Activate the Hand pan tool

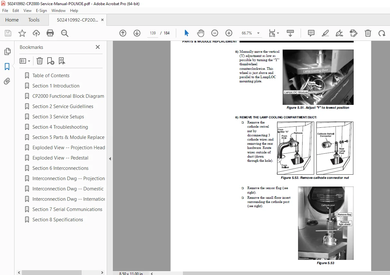coord(201,33)
